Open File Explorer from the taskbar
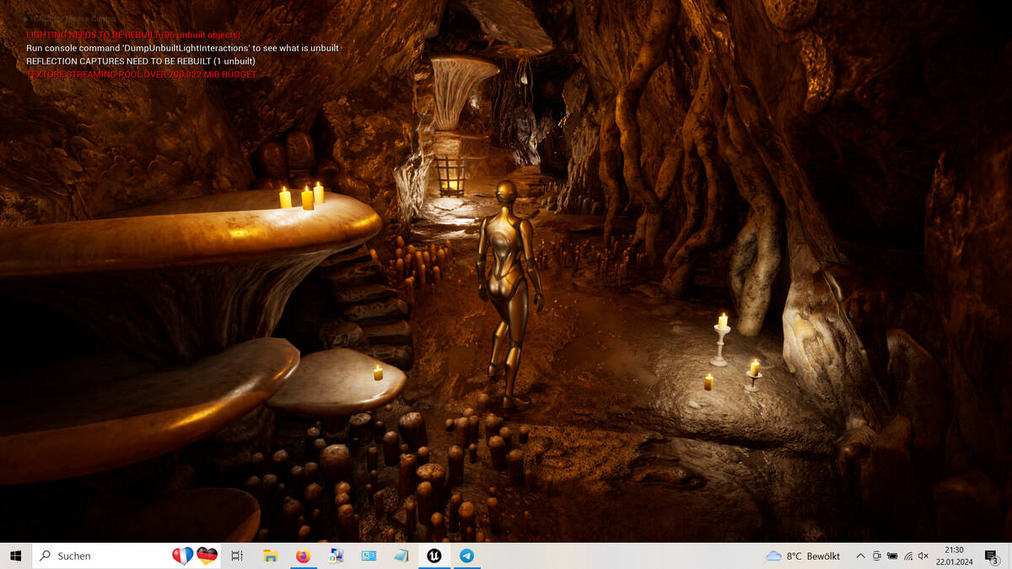1012x569 pixels. coord(271,556)
